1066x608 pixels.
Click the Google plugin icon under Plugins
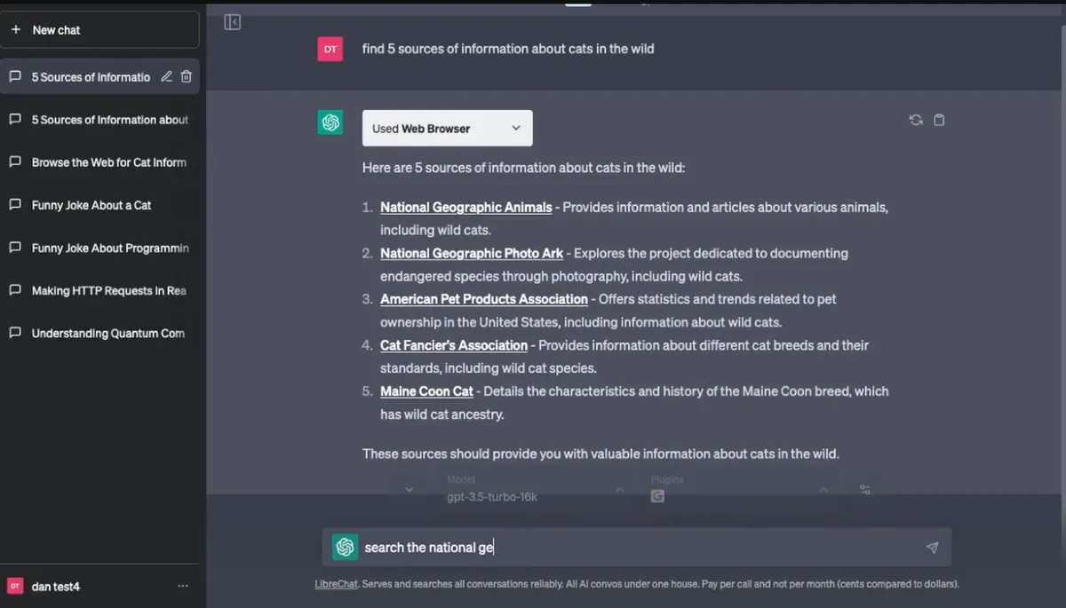(657, 496)
